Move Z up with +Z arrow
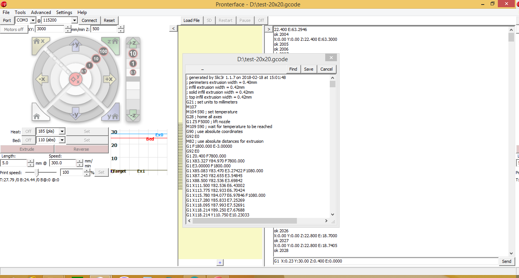This screenshot has height=278, width=519. click(x=133, y=43)
